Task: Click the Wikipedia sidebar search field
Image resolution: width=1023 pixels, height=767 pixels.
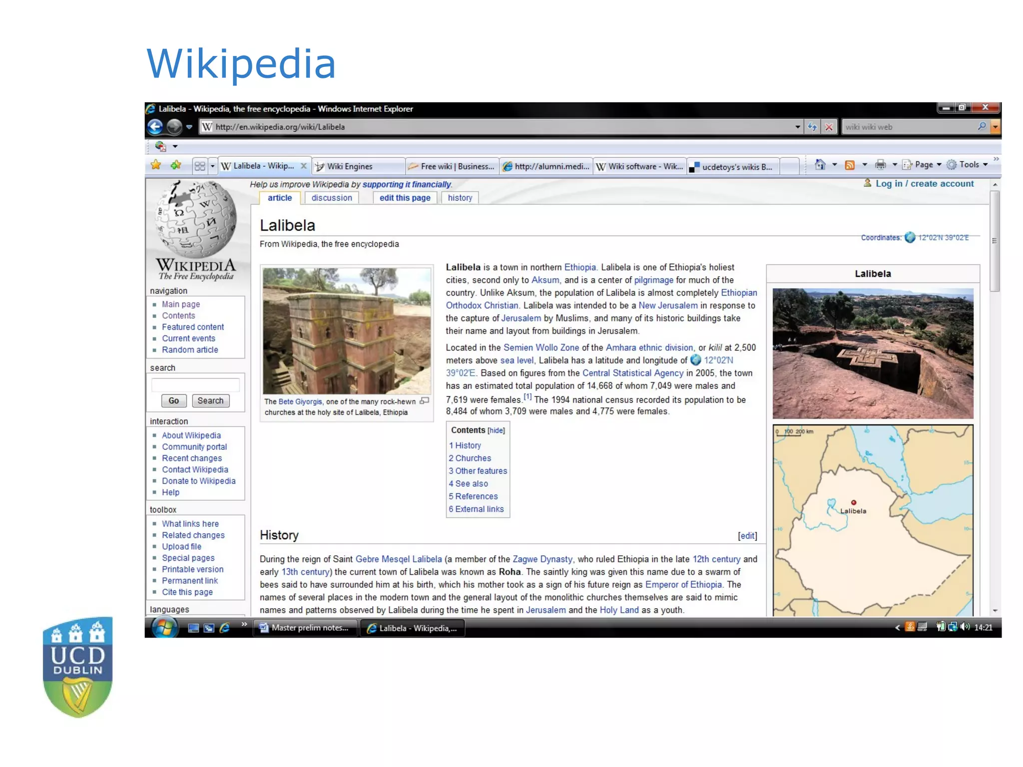Action: [x=195, y=384]
